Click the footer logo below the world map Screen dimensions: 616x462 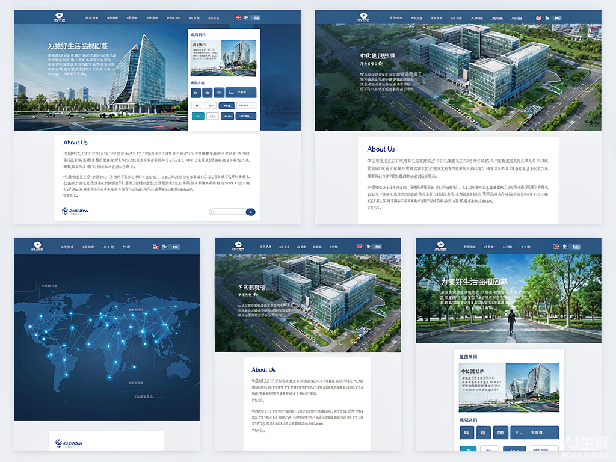tap(69, 443)
